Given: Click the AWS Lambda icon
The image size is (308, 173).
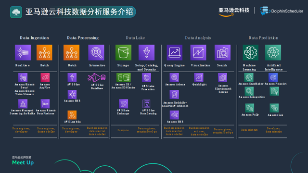Looking at the screenshot, I should [72, 115].
